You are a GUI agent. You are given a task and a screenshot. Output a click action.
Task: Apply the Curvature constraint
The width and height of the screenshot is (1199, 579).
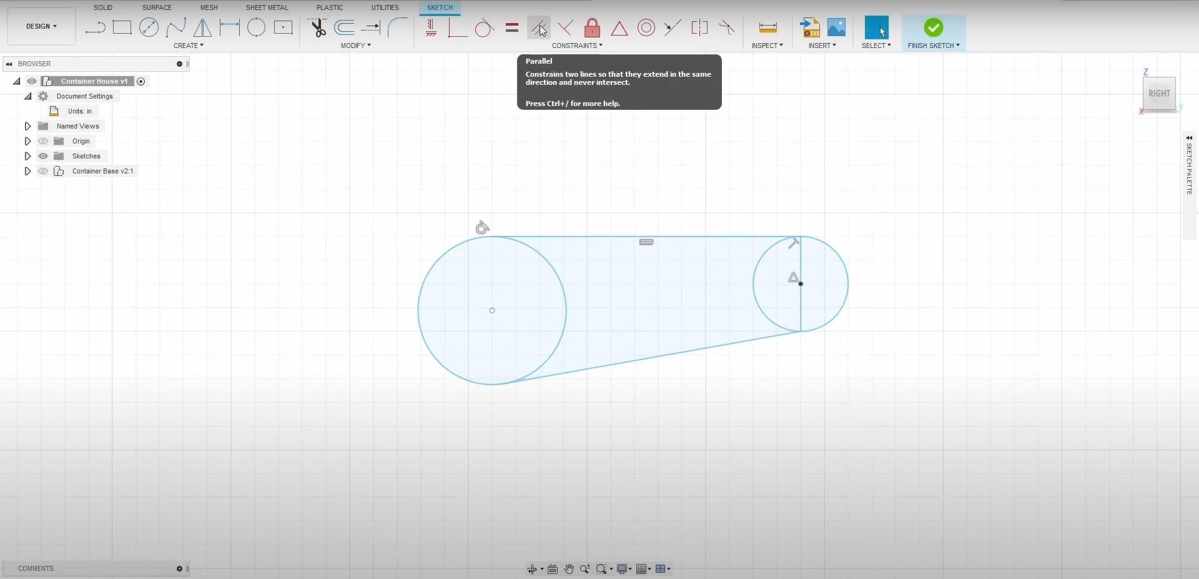pyautogui.click(x=726, y=27)
